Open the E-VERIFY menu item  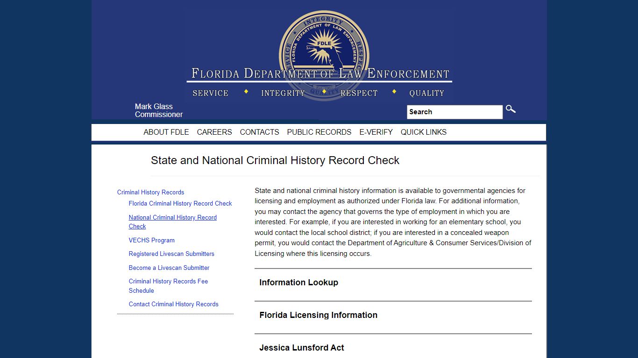tap(376, 132)
